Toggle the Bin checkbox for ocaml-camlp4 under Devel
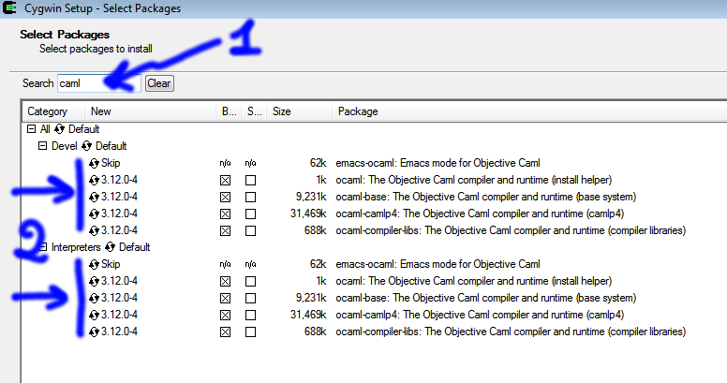 [x=226, y=214]
